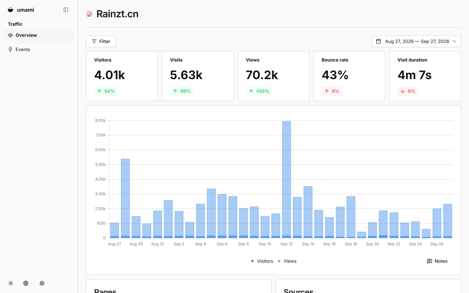Viewport: 469px width, 293px height.
Task: Click the 88% visits change badge
Action: click(x=182, y=91)
